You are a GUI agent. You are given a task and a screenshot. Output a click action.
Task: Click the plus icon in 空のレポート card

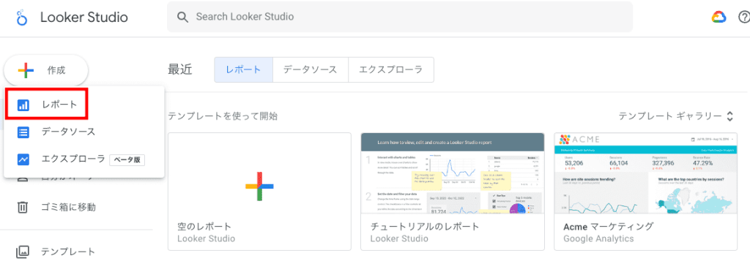tap(259, 186)
